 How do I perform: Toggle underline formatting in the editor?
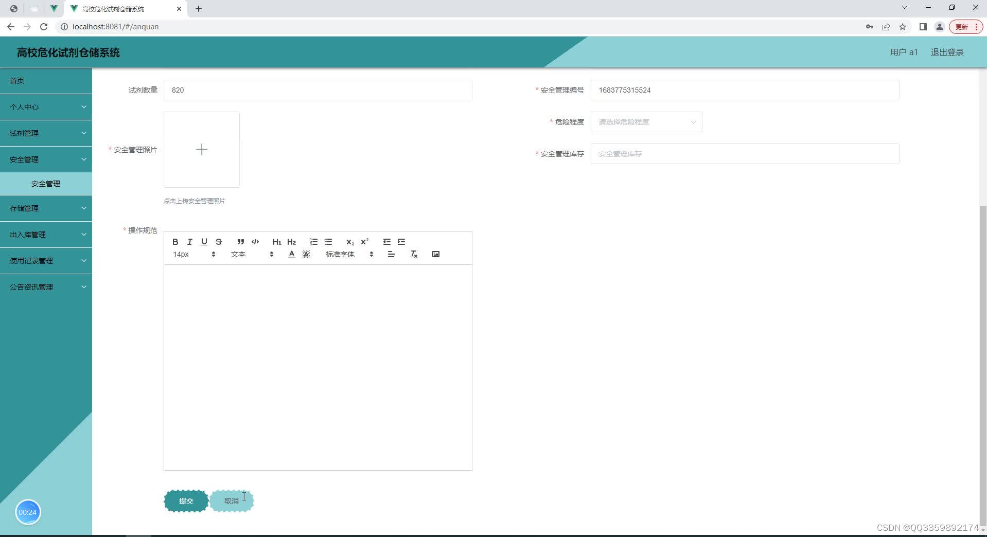[x=204, y=242]
